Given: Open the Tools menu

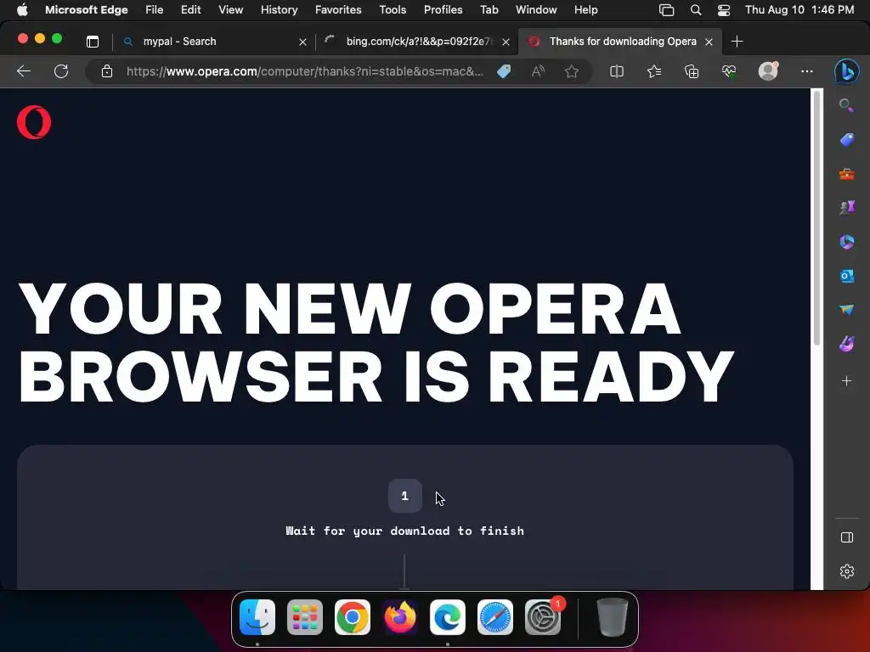Looking at the screenshot, I should [x=393, y=9].
